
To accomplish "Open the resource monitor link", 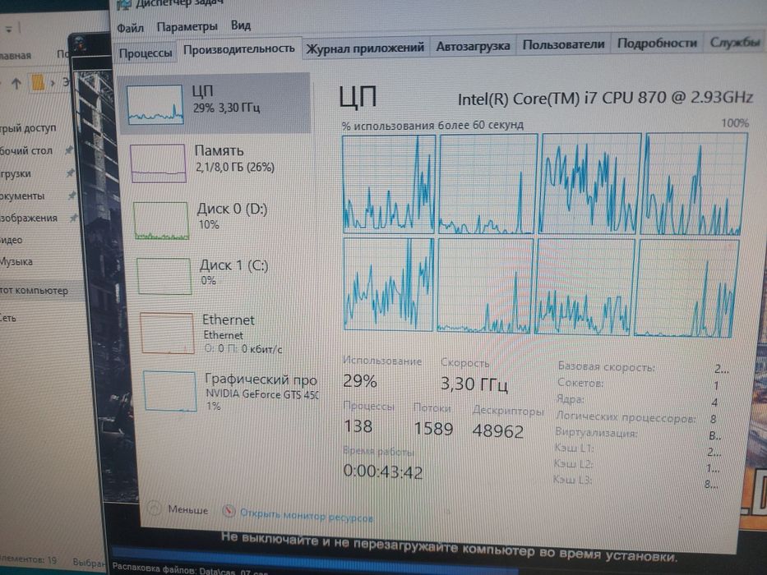I will pyautogui.click(x=306, y=515).
